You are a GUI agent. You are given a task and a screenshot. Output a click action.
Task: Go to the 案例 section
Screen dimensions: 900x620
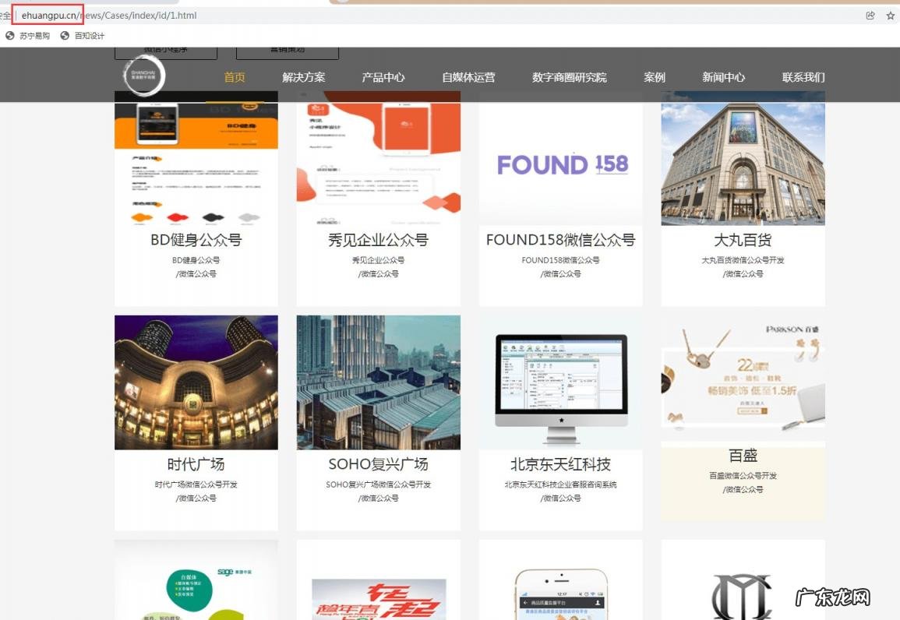click(654, 76)
